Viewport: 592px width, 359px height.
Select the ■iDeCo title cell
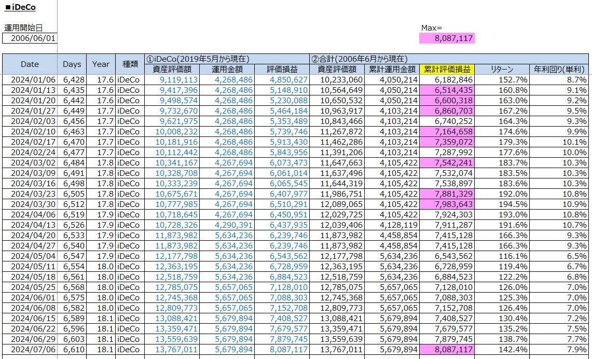pos(21,8)
